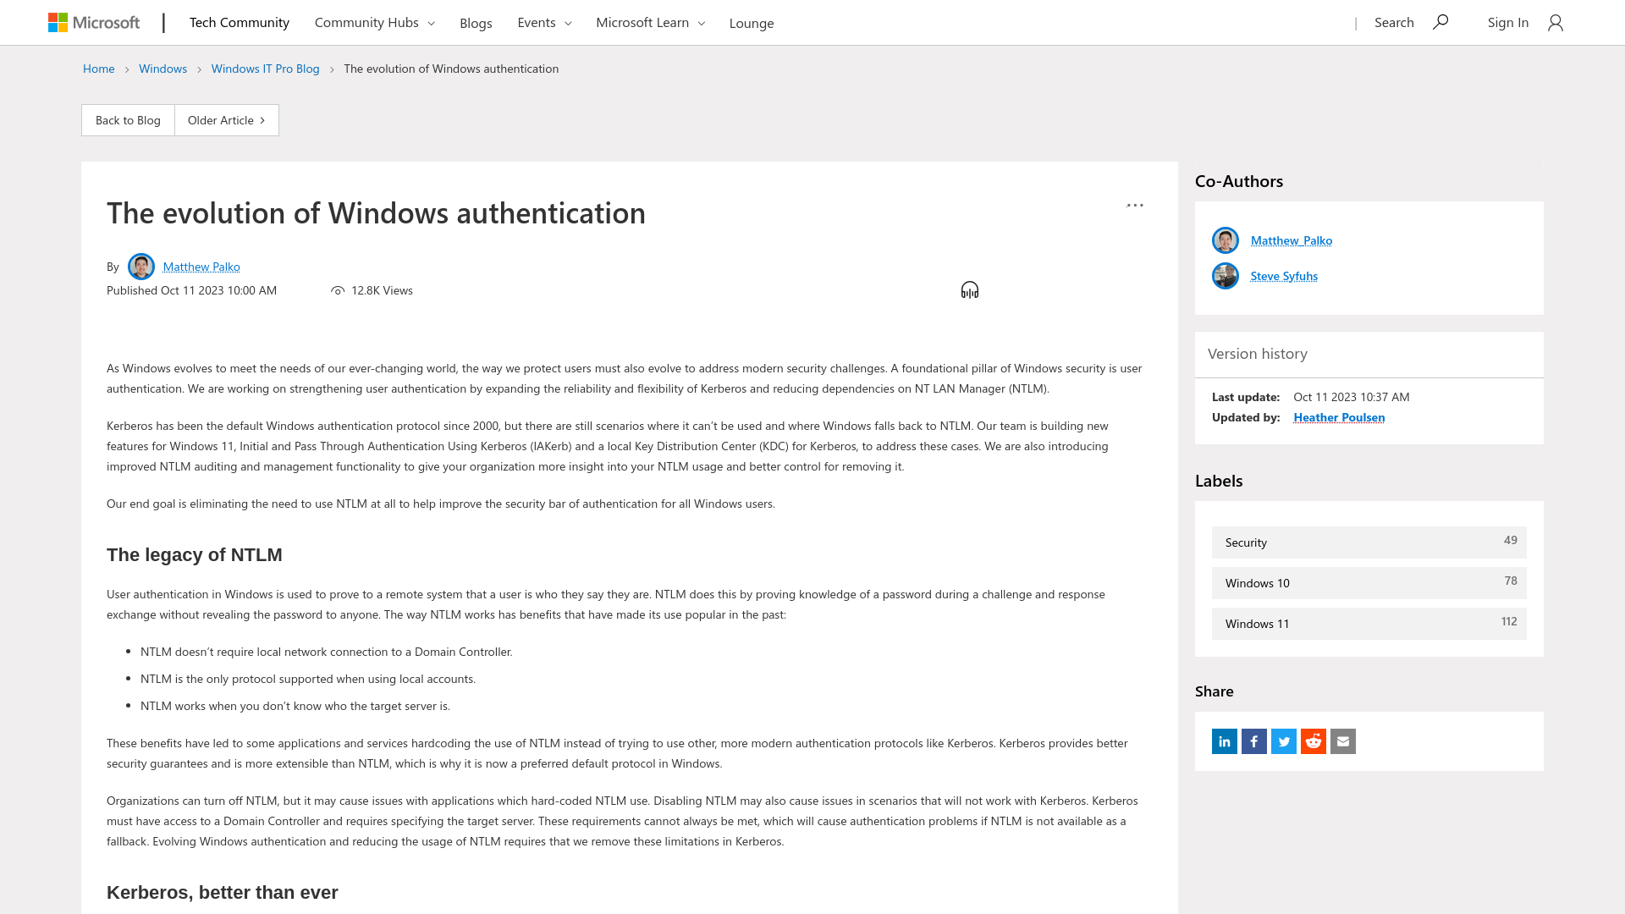Open the article options ellipsis menu
Screen dimensions: 1625x914
pos(1135,206)
